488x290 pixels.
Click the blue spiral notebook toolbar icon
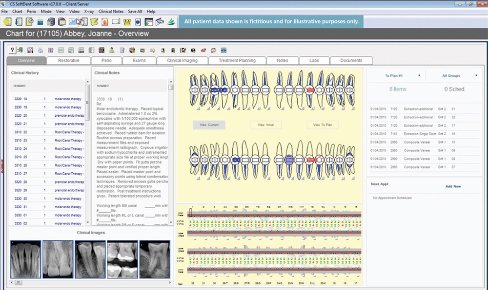tap(19, 22)
